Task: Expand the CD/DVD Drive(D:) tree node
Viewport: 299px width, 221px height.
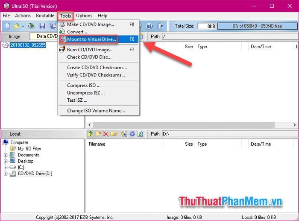Action: (x=6, y=174)
